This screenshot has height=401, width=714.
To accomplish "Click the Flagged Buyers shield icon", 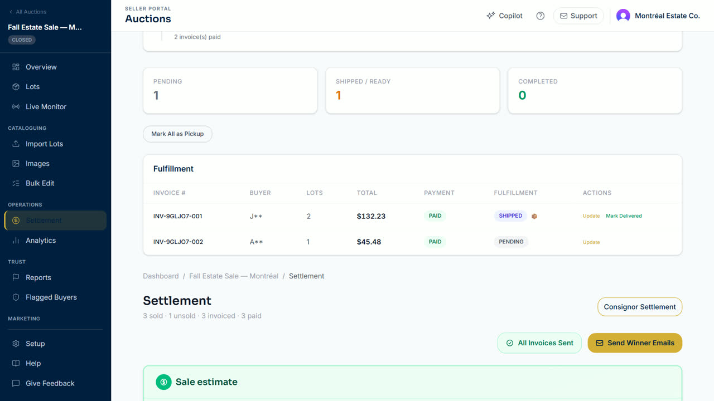I will pyautogui.click(x=16, y=297).
